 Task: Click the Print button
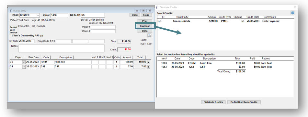(x=145, y=21)
